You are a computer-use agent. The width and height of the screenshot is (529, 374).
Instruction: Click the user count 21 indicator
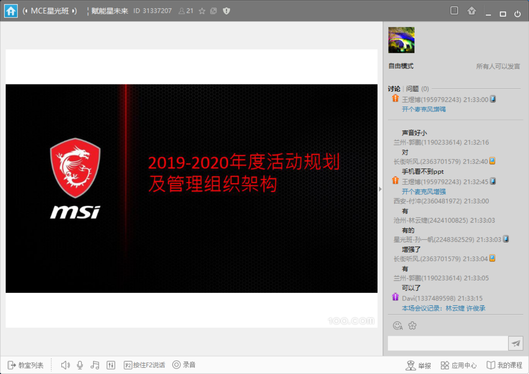click(x=186, y=11)
